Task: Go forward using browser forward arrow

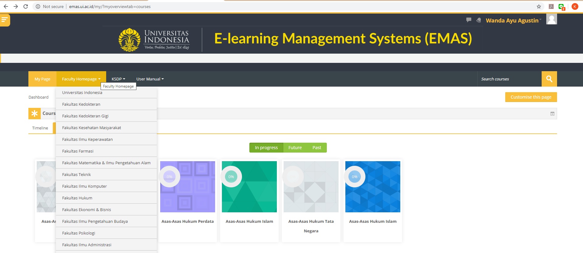Action: point(16,6)
